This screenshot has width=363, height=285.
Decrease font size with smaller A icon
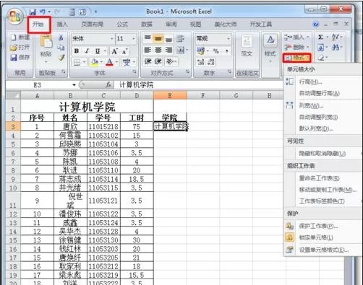[125, 51]
